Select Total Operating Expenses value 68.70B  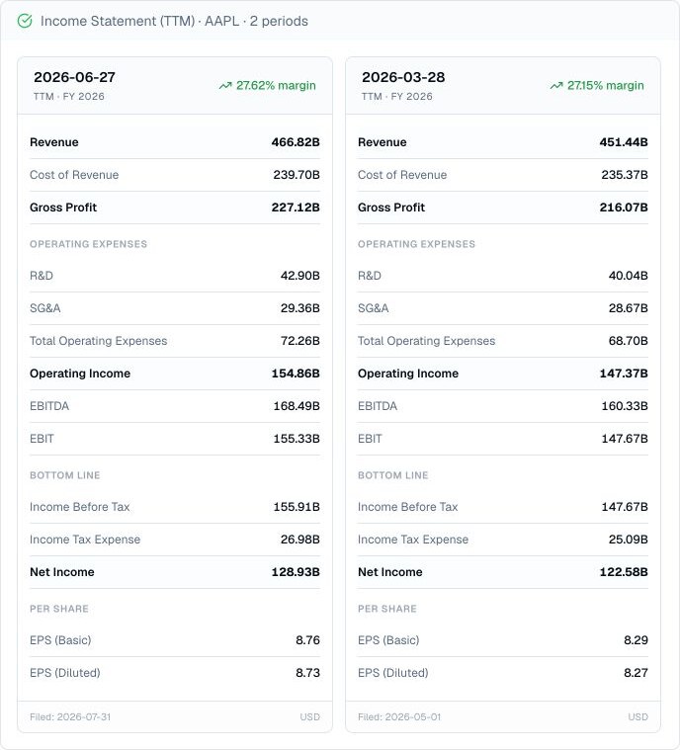pyautogui.click(x=629, y=341)
